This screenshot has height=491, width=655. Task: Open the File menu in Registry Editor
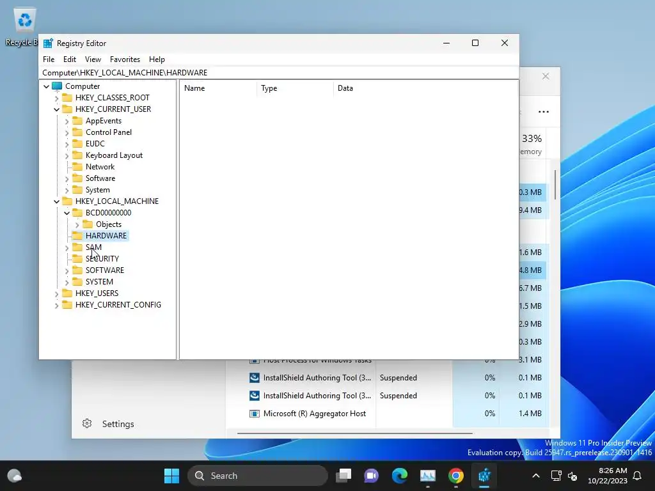click(x=49, y=59)
